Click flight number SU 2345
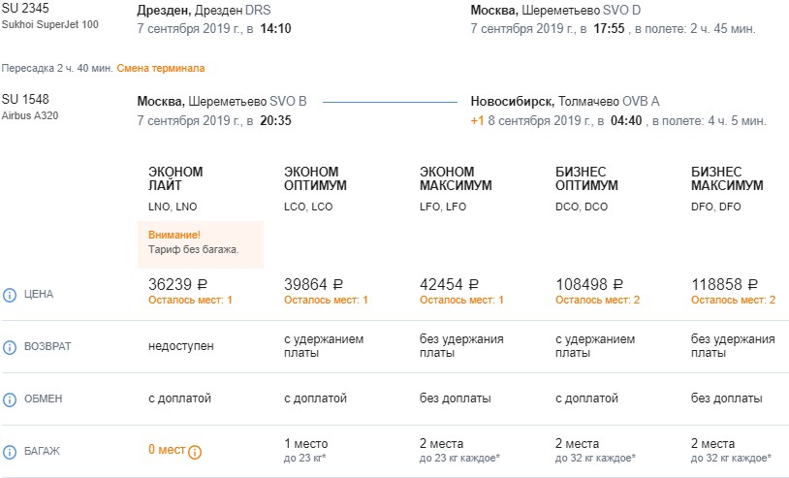 pyautogui.click(x=25, y=10)
